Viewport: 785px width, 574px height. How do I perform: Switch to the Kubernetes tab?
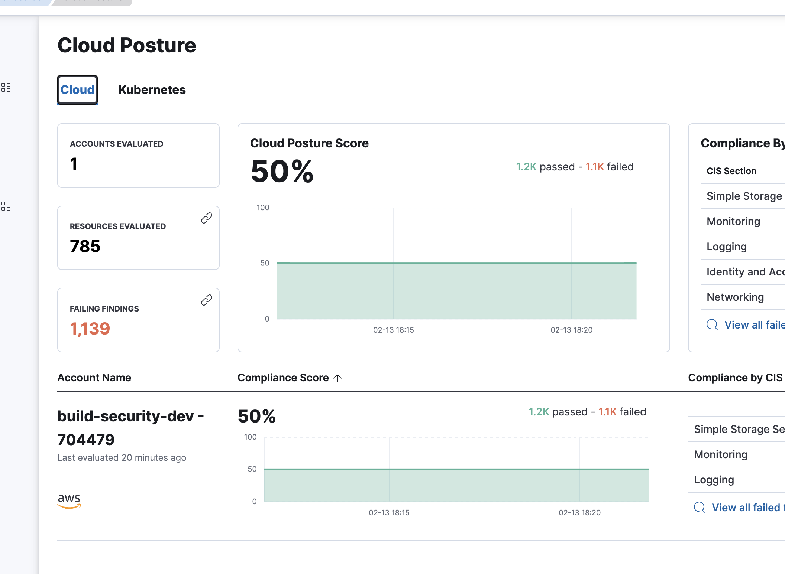point(152,89)
